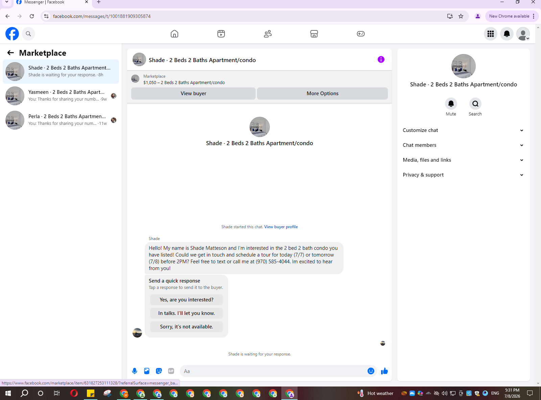This screenshot has width=541, height=400.
Task: Open the large listing thumbnail in the right panel
Action: click(464, 66)
